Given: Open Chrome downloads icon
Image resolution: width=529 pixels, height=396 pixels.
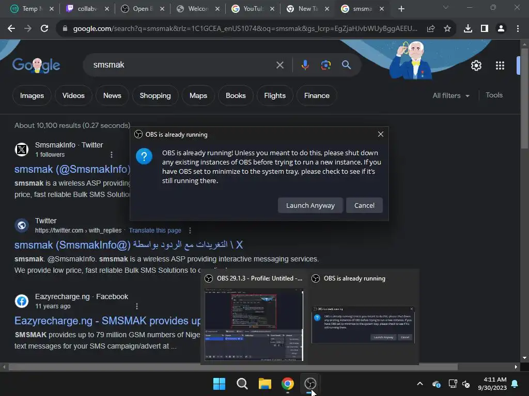Looking at the screenshot, I should pos(468,29).
